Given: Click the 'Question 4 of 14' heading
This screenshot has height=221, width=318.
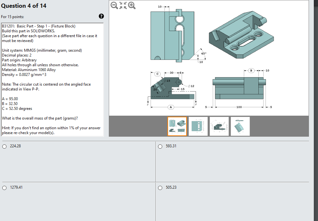Looking at the screenshot, I should pyautogui.click(x=24, y=6).
